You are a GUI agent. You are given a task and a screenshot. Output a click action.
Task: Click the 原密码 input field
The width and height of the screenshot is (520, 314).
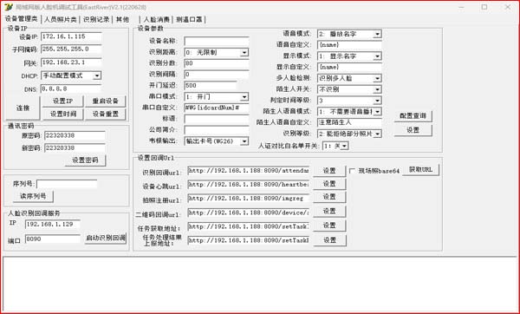pyautogui.click(x=75, y=135)
